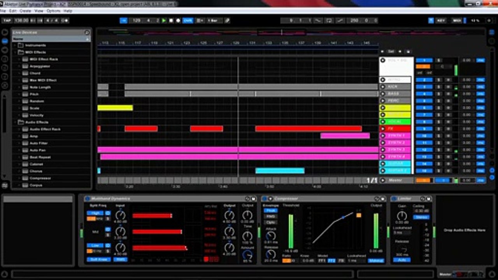The image size is (498, 280).
Task: Click the Multiband Dynamics Amount knob
Action: [247, 255]
